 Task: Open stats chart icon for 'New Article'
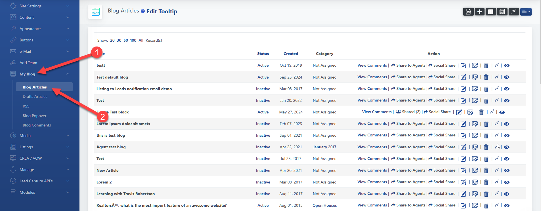pos(496,170)
